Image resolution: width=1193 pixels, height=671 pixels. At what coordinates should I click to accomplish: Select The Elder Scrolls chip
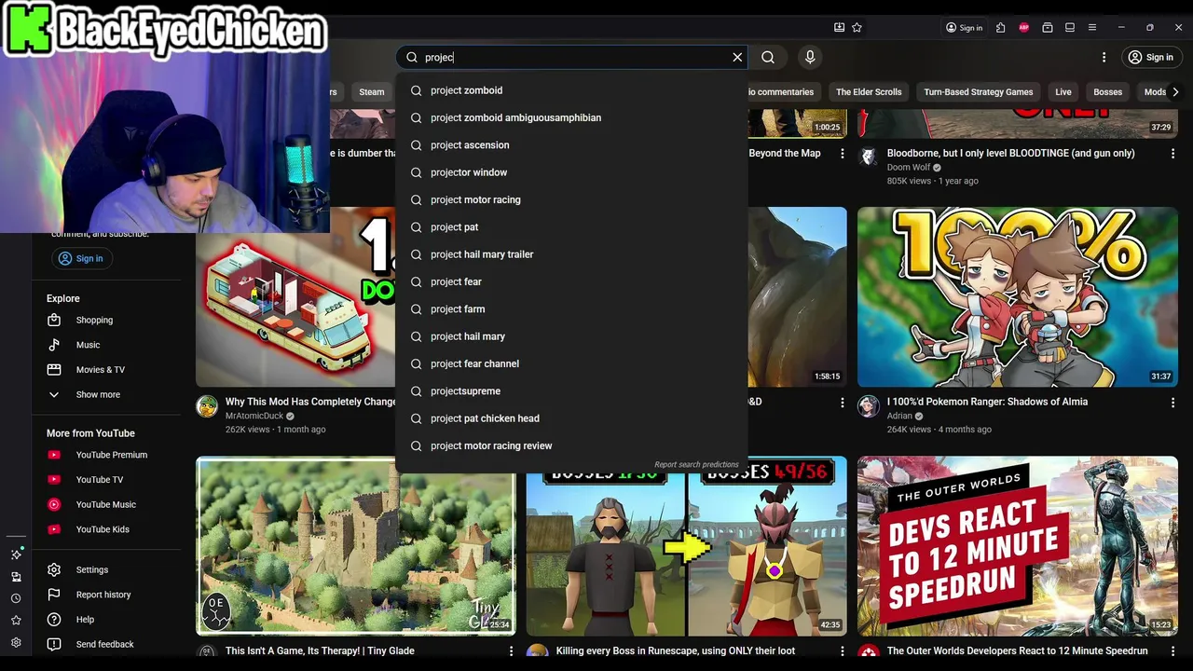(869, 91)
